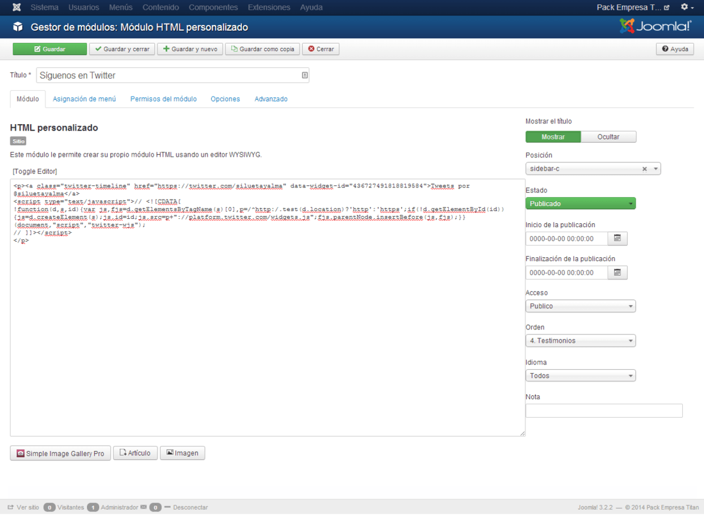Click the module cube icon in header
Image resolution: width=704 pixels, height=529 pixels.
tap(17, 27)
